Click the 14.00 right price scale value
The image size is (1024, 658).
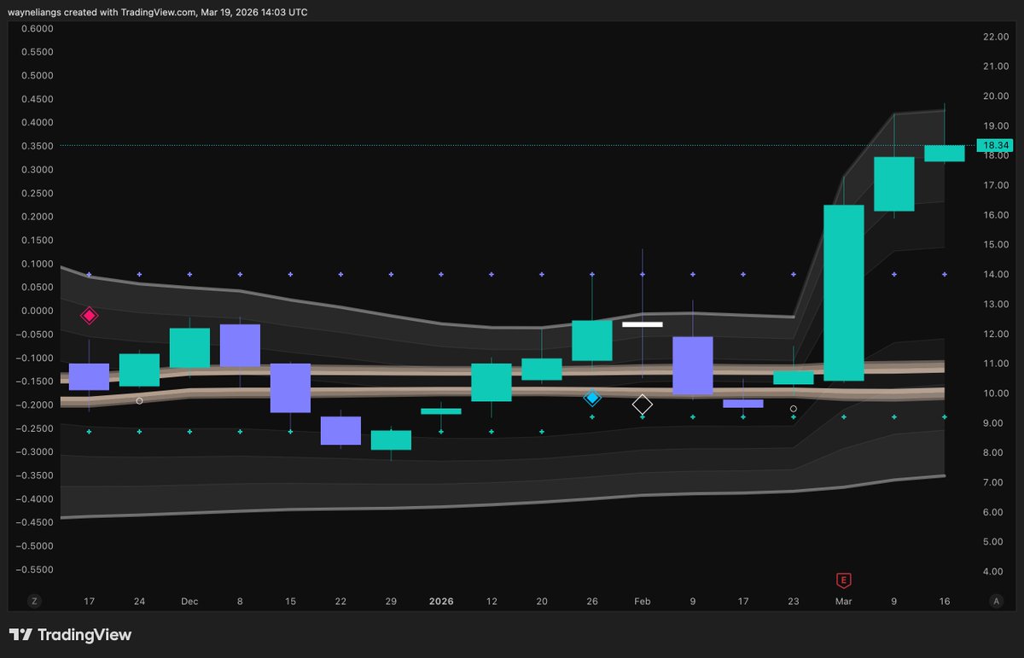[996, 275]
